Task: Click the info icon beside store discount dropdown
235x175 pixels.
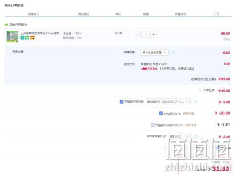Action: pos(173,52)
